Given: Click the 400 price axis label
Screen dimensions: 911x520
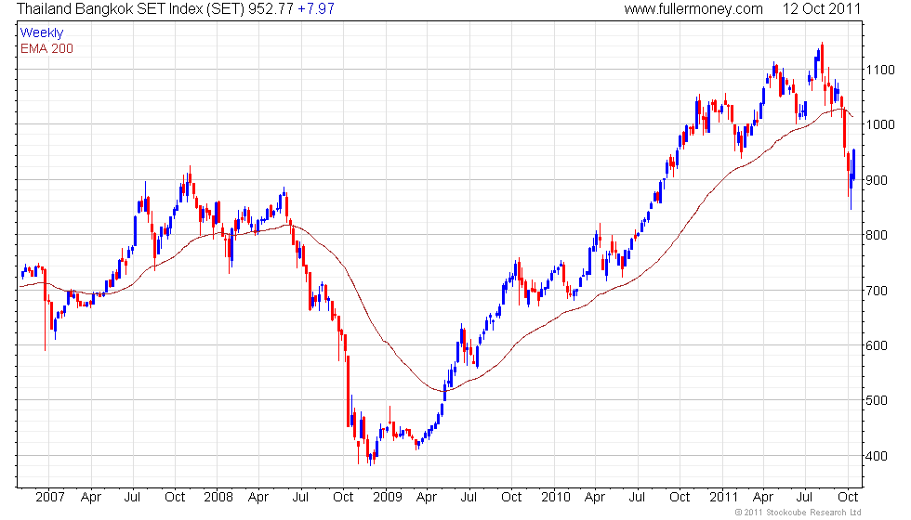Looking at the screenshot, I should 877,456.
